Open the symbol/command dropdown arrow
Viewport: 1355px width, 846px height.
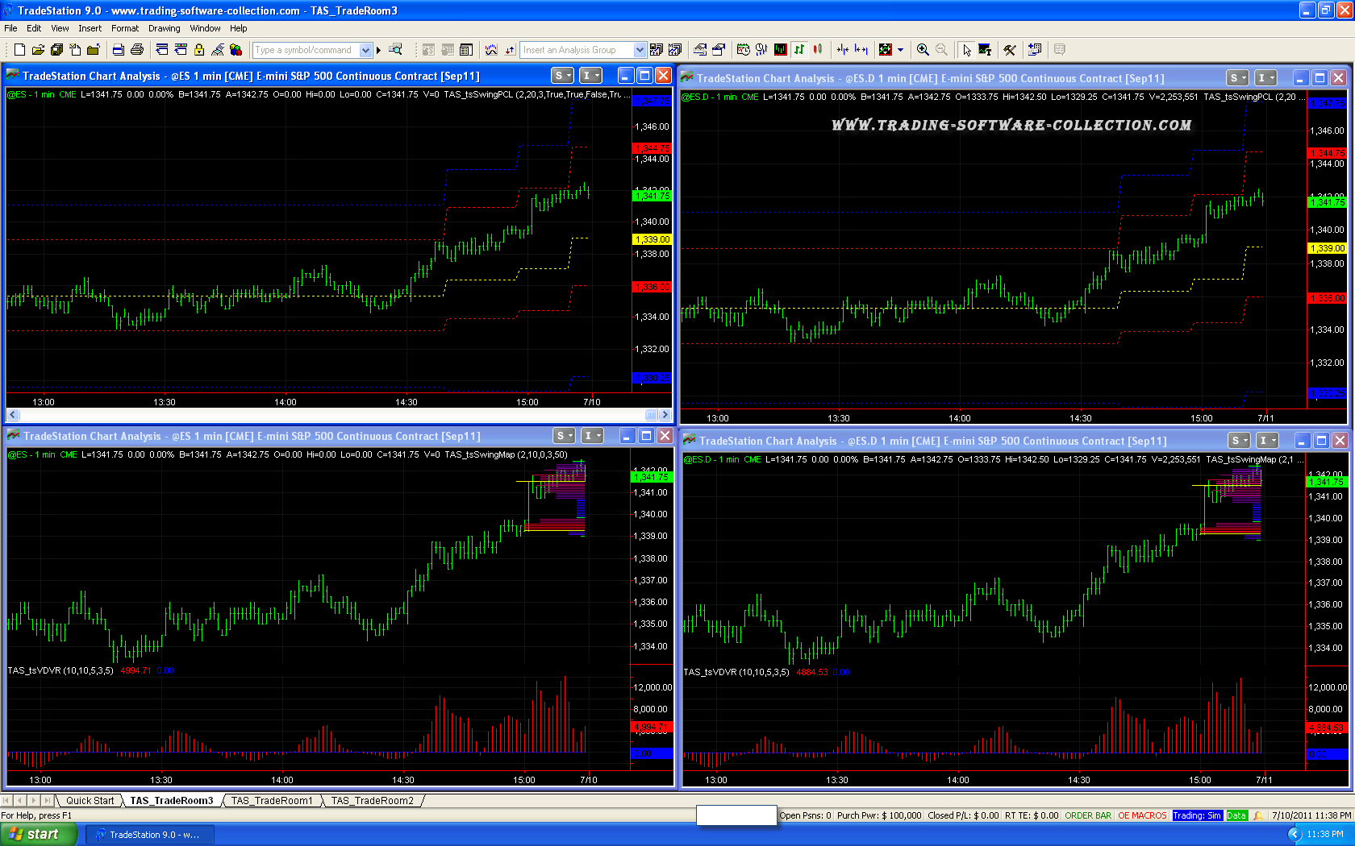click(365, 50)
